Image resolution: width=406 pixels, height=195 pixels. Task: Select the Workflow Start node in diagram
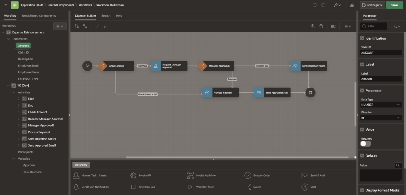click(87, 66)
